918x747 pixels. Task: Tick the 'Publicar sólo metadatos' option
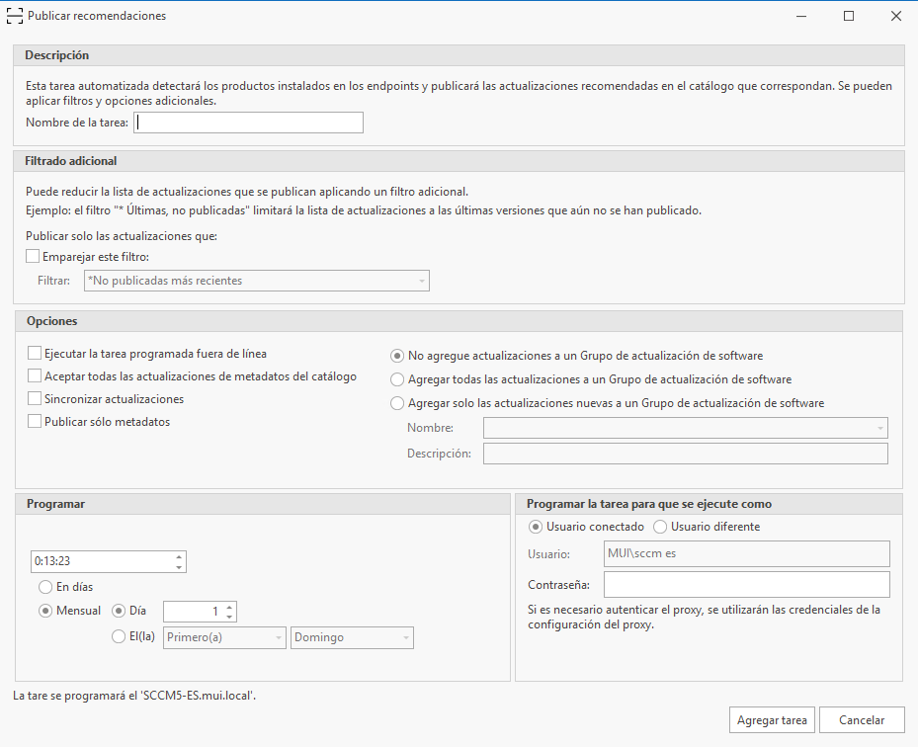tap(36, 422)
